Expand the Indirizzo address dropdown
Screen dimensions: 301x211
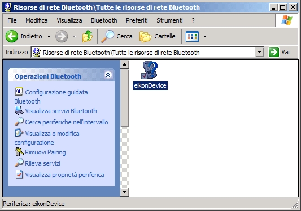[x=260, y=52]
